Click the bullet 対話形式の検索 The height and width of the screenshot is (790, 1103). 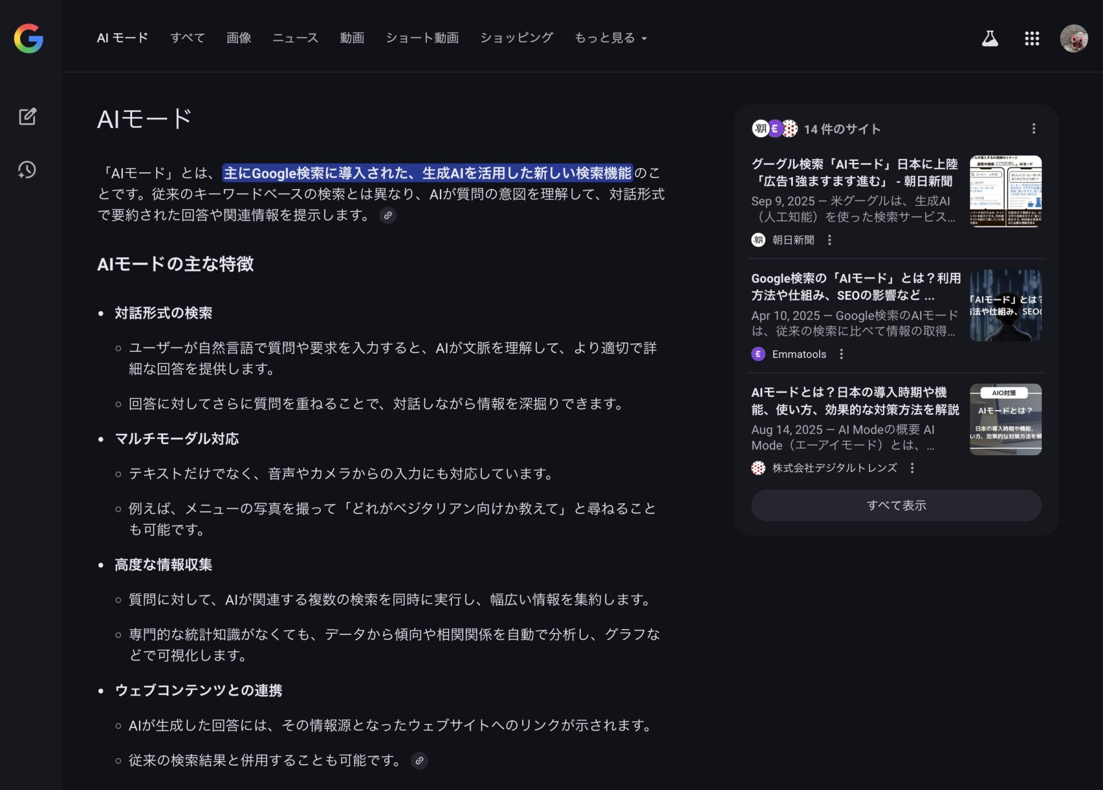(163, 313)
